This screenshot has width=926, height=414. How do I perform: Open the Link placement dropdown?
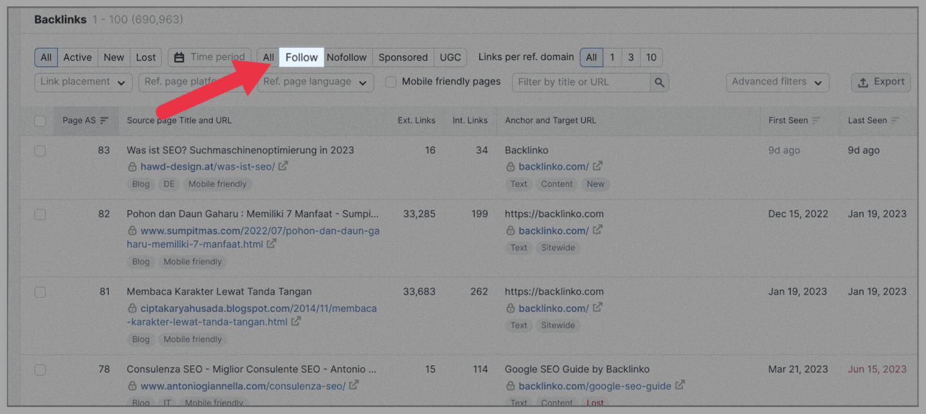click(83, 82)
